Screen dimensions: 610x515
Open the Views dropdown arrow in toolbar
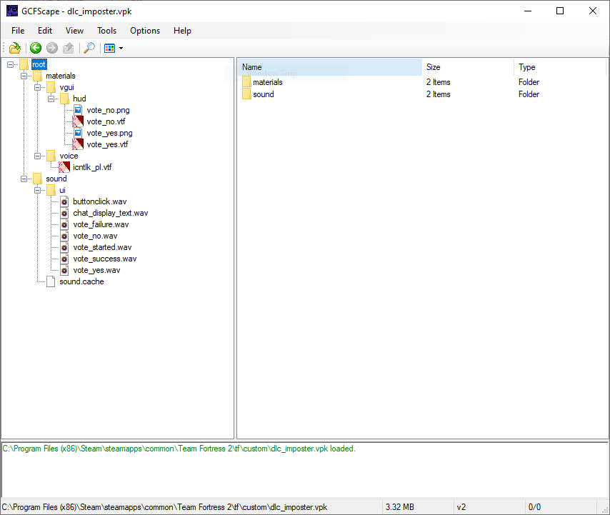point(121,49)
